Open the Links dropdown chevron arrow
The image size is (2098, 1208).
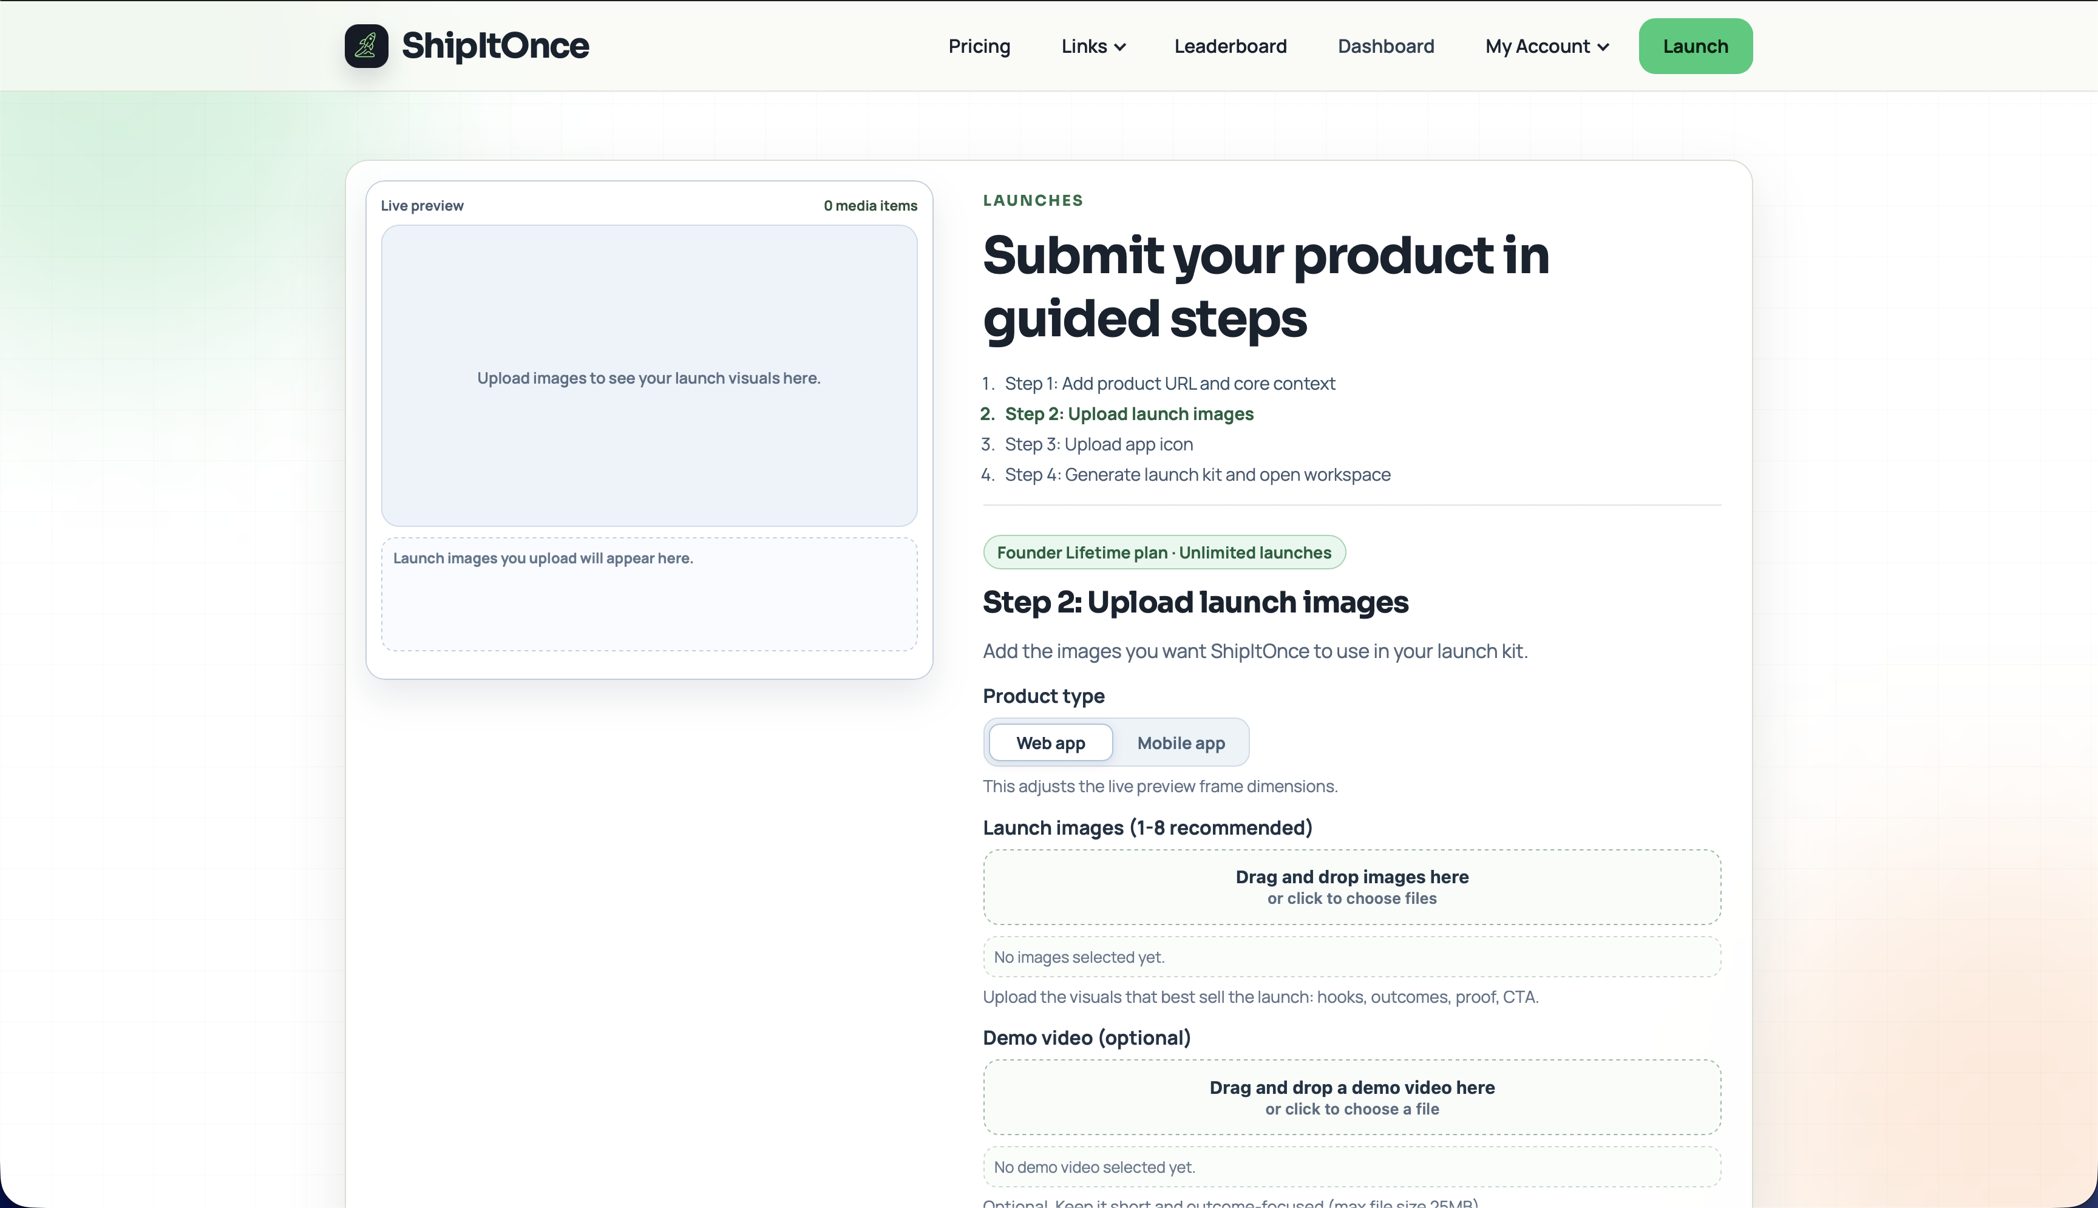pos(1120,47)
